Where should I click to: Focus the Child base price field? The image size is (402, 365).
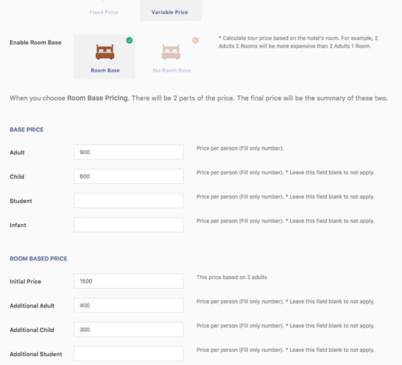click(x=129, y=176)
